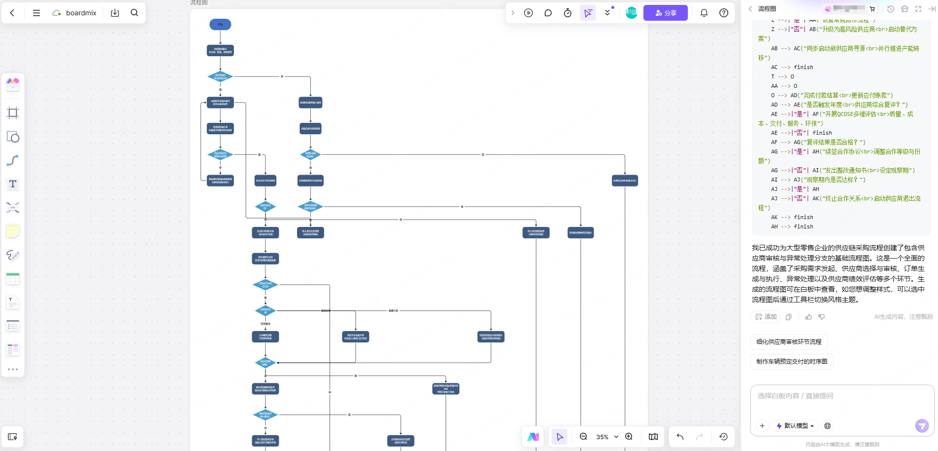Click suggestion 细化供应商审核环节流程
This screenshot has height=451, width=938.
(788, 341)
